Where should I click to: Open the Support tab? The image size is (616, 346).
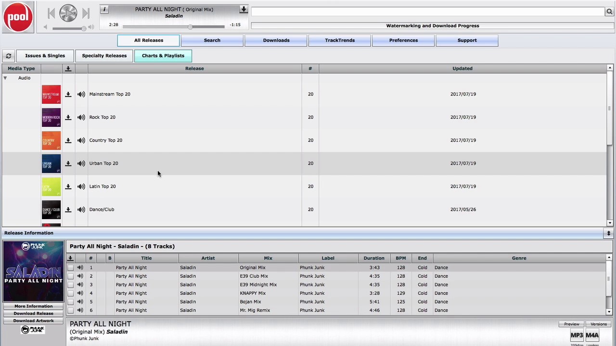pyautogui.click(x=467, y=40)
